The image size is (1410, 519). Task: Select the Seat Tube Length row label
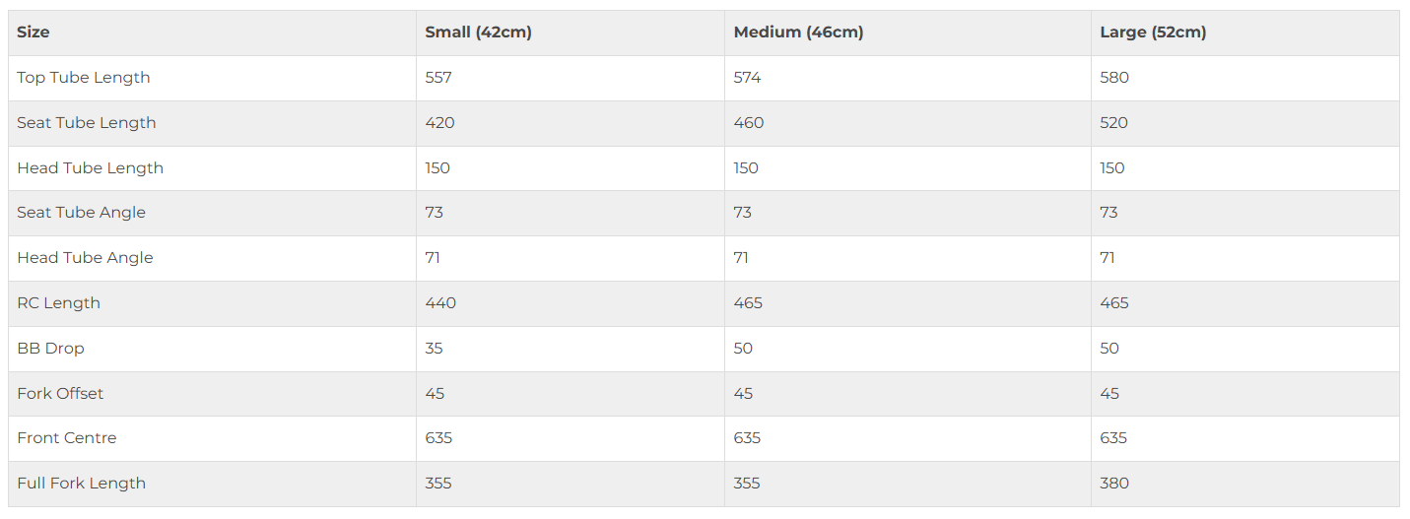coord(87,123)
